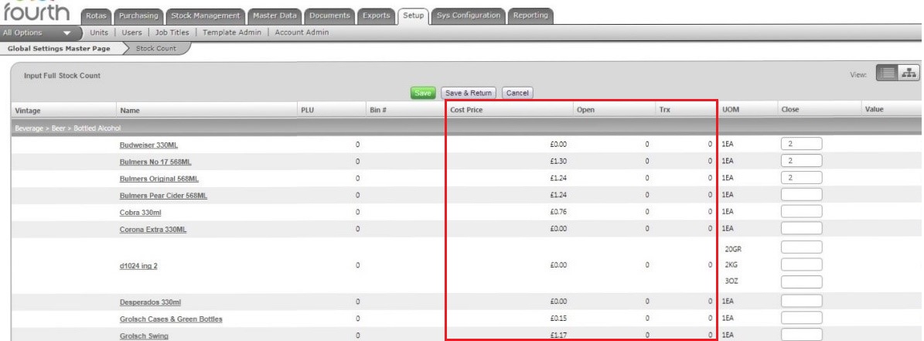This screenshot has height=341, width=924.
Task: Click the 2KG Close field for d1024 ing 2
Action: tap(801, 264)
